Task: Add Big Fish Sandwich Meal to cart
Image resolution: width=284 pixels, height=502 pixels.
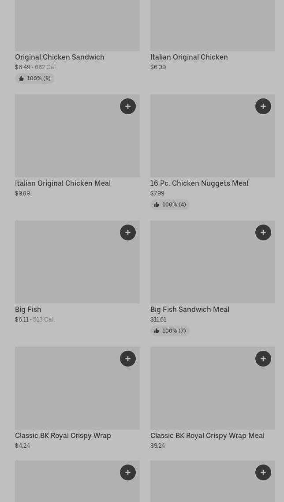Action: [263, 232]
